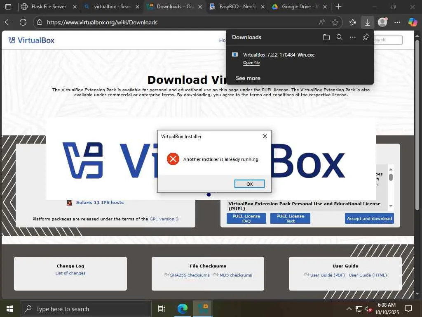Open User Guide (PDF) link
This screenshot has width=422, height=317.
pyautogui.click(x=327, y=275)
